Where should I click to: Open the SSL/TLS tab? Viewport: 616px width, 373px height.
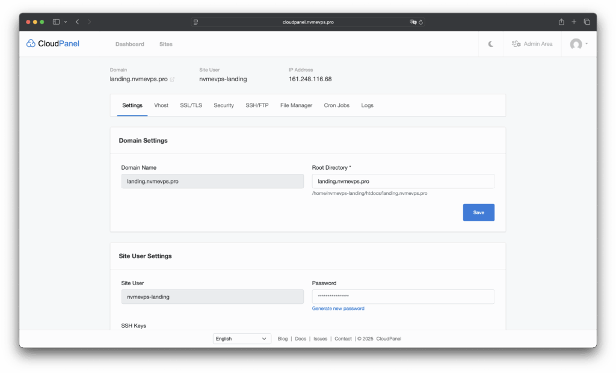tap(191, 105)
